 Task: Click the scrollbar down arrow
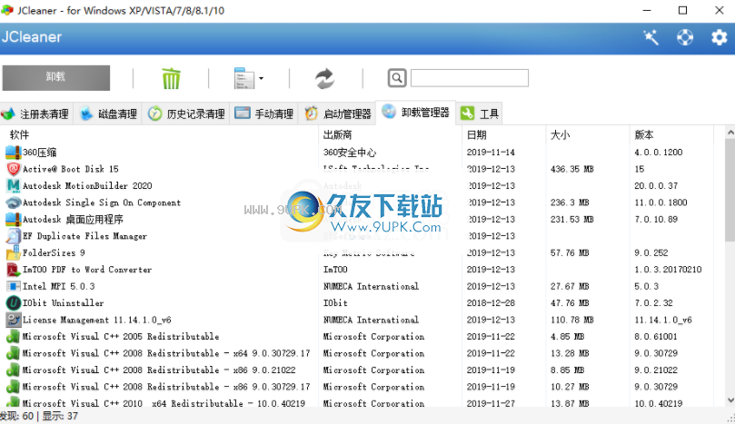[730, 399]
